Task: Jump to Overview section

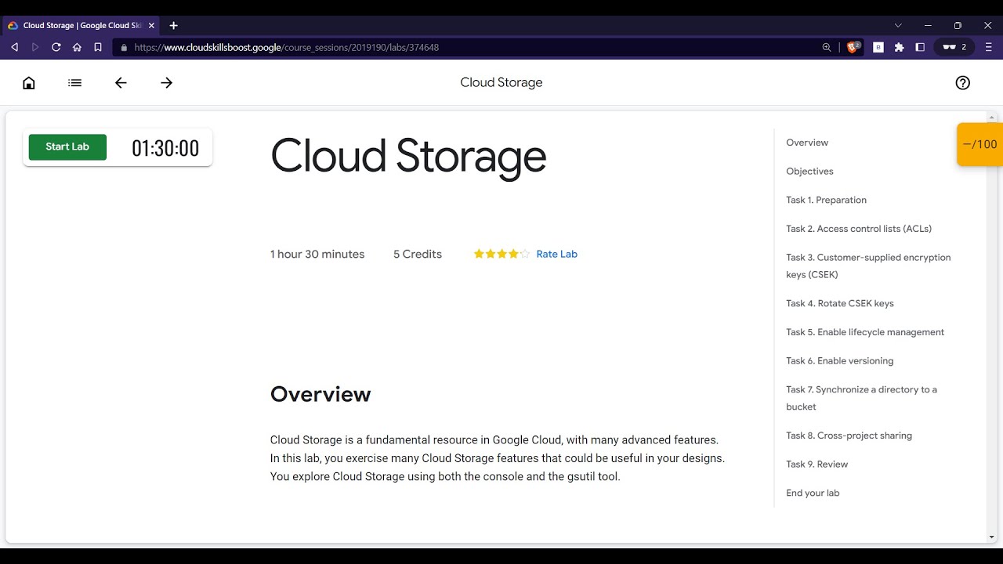Action: [x=807, y=143]
